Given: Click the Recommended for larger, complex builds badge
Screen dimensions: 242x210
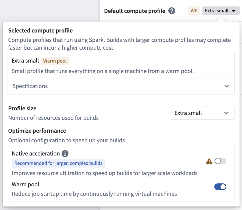Looking at the screenshot, I should click(x=58, y=163).
